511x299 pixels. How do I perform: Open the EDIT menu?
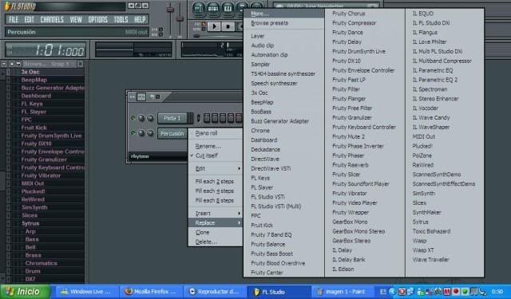[30, 19]
